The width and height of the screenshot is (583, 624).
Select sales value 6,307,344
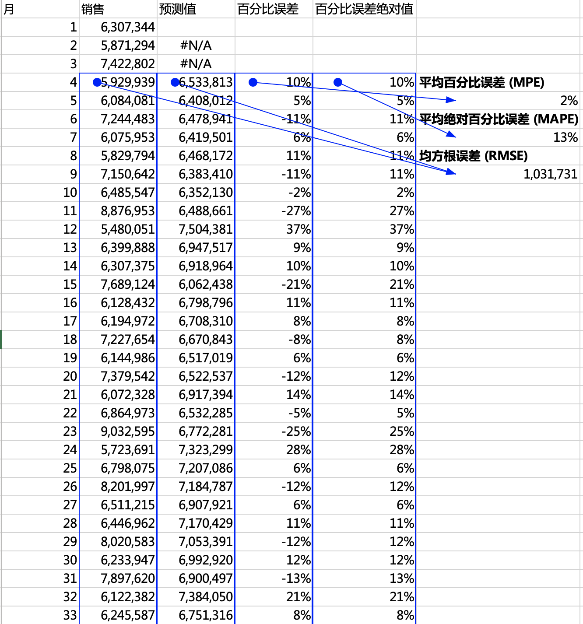(x=118, y=27)
